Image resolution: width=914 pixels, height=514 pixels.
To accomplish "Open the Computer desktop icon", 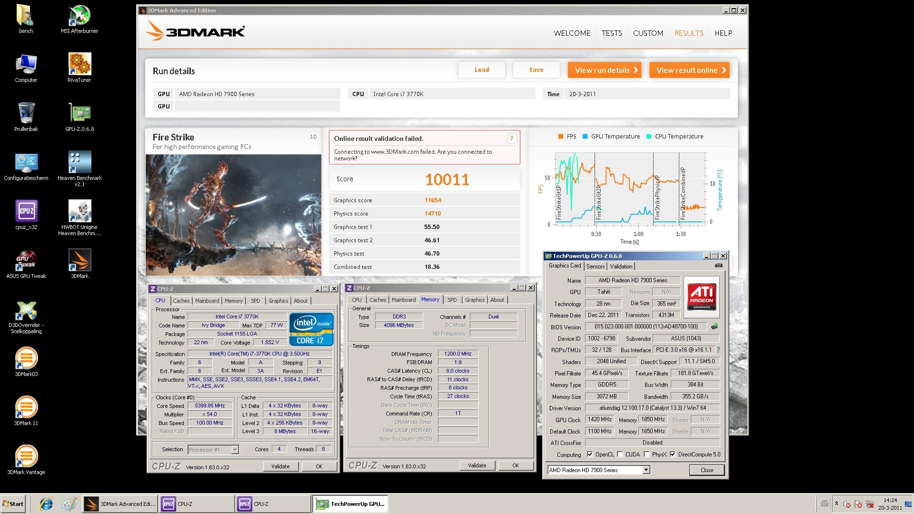I will pyautogui.click(x=26, y=68).
